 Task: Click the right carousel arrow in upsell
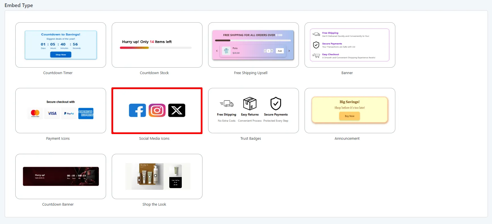[x=289, y=51]
